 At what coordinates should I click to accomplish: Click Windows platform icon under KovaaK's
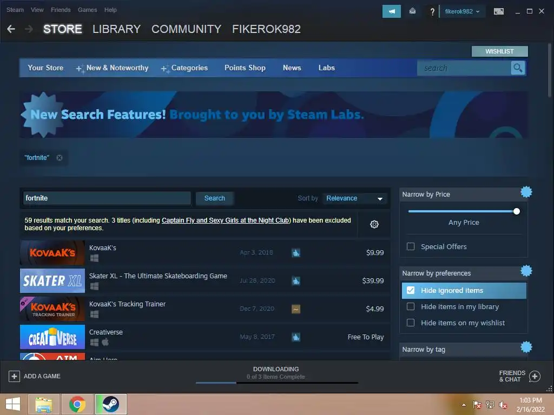(x=94, y=258)
